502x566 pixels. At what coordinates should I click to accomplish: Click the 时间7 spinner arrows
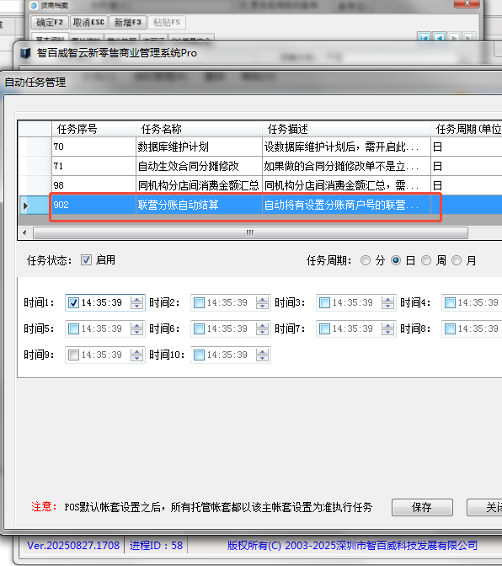[x=388, y=328]
